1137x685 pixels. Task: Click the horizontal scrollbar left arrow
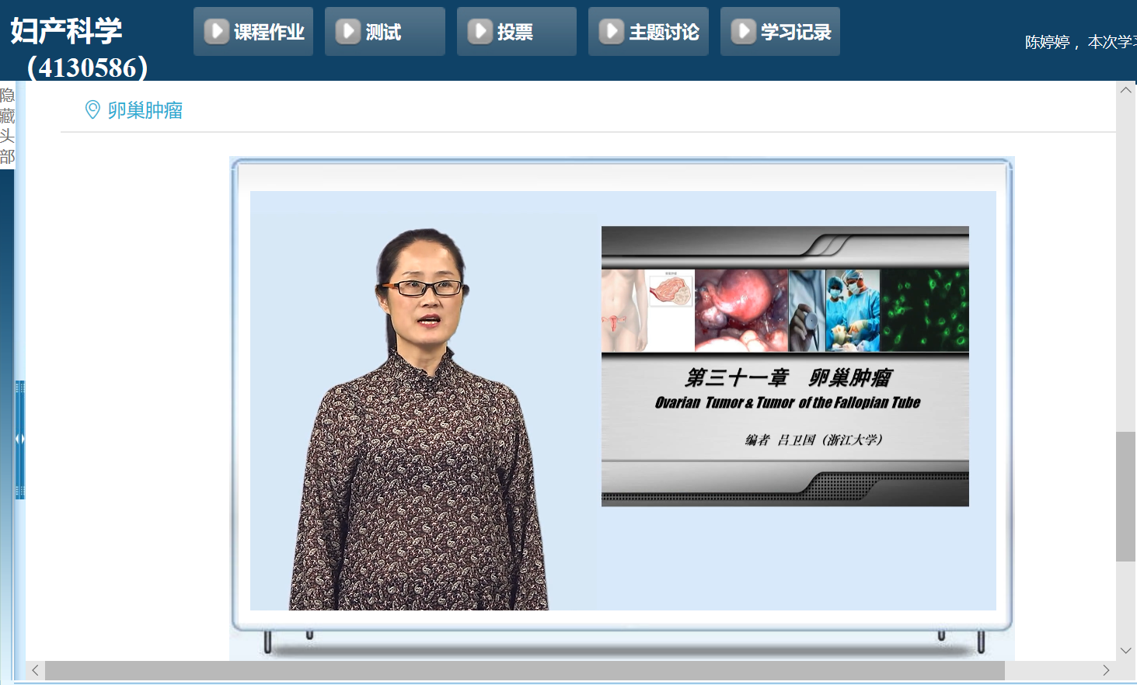(35, 670)
